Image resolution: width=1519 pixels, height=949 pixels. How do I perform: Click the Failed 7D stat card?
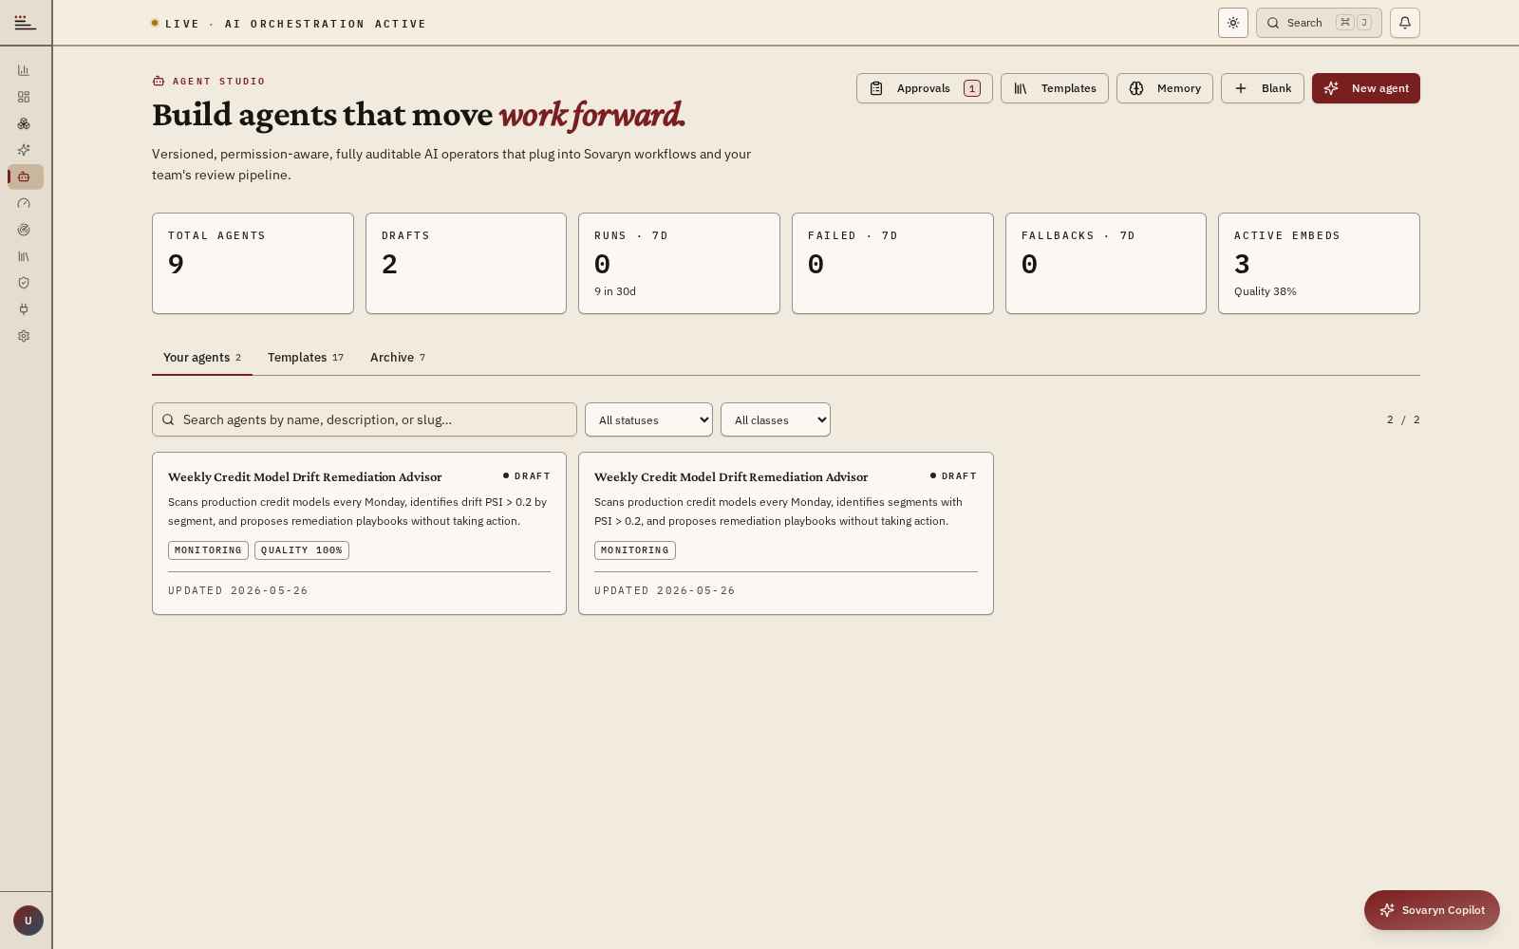pyautogui.click(x=892, y=263)
